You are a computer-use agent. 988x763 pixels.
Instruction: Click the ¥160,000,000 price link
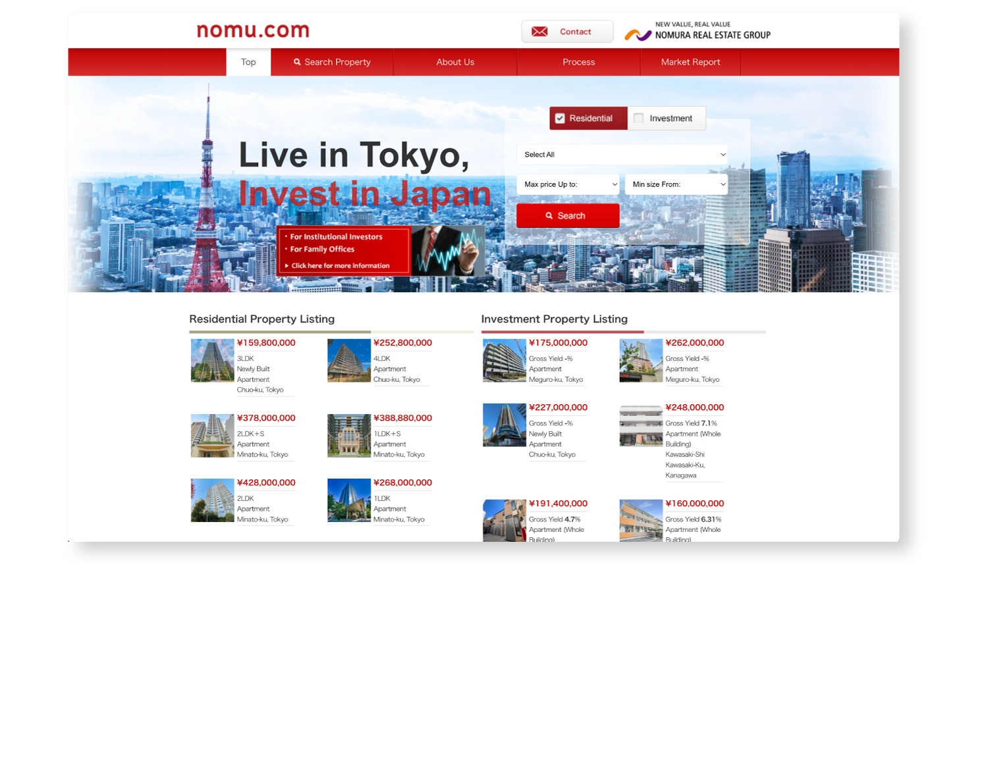point(695,504)
